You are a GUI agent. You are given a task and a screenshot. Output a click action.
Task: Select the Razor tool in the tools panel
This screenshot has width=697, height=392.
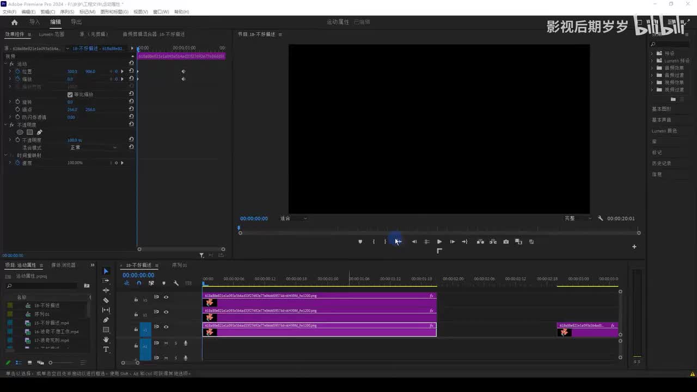pos(106,300)
